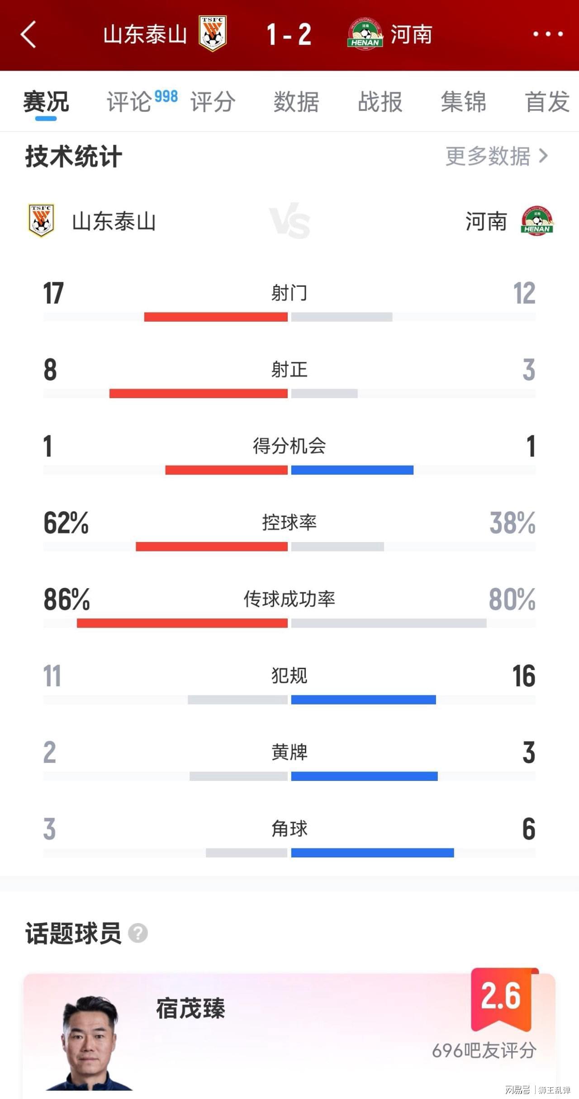Tap the Henan club logo in the header
Viewport: 579px width, 1099px height.
(x=365, y=33)
